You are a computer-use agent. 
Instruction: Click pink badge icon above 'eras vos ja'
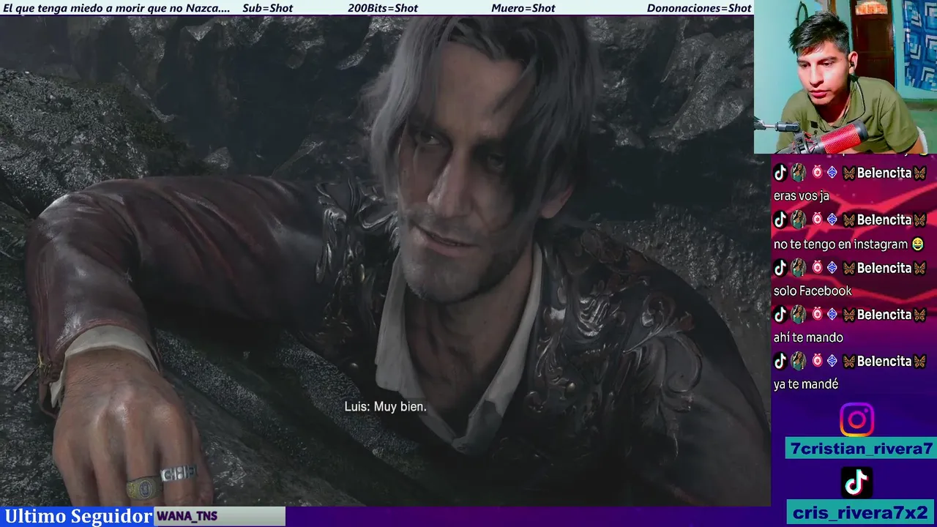click(x=817, y=173)
